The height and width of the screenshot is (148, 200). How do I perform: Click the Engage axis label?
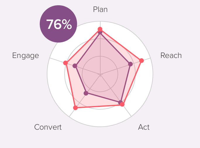[x=25, y=55]
